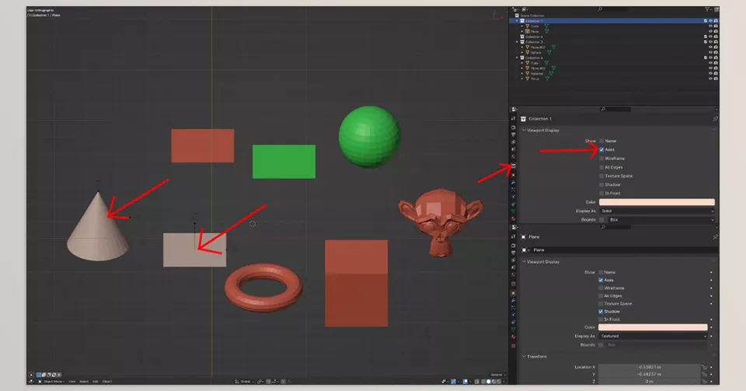Open Bounds type dropdown showing Box

661,220
